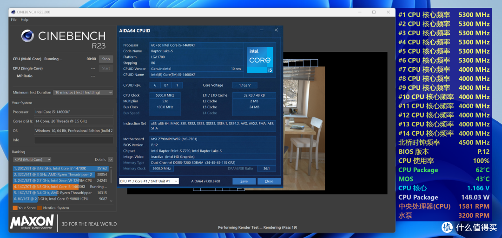Select ranking entry 32C/64T AMD Ryzen Threadripper
Screen dimensions: 502x238
(x=61, y=175)
